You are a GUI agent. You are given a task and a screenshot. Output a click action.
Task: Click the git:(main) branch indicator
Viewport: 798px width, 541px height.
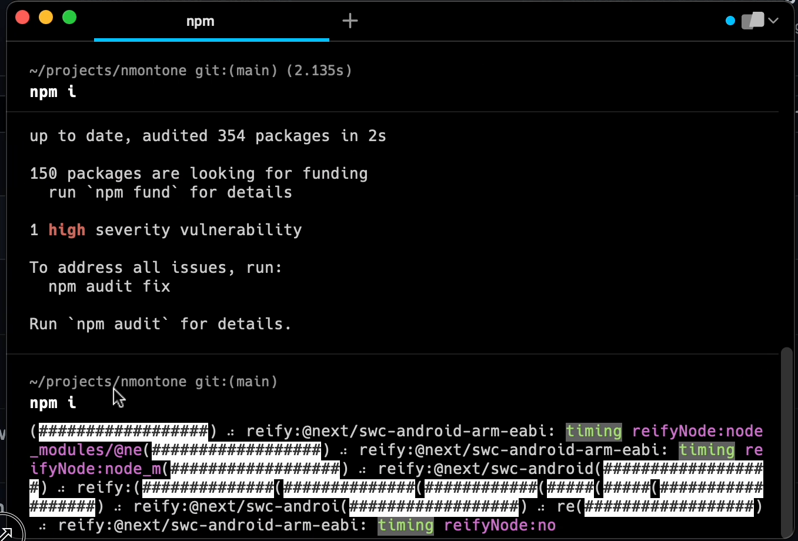(x=235, y=71)
